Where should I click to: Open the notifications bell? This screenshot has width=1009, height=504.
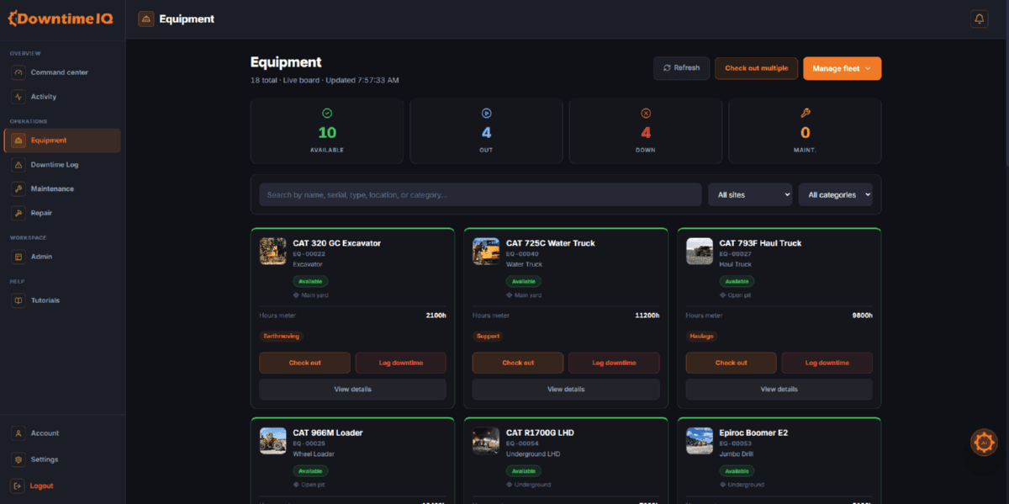pyautogui.click(x=979, y=19)
